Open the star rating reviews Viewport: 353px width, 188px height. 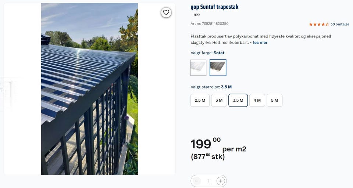(x=319, y=24)
